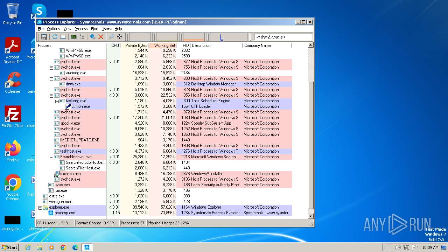Select the procexp.exe process row
Screen dimensions: 448x252
pos(164,213)
